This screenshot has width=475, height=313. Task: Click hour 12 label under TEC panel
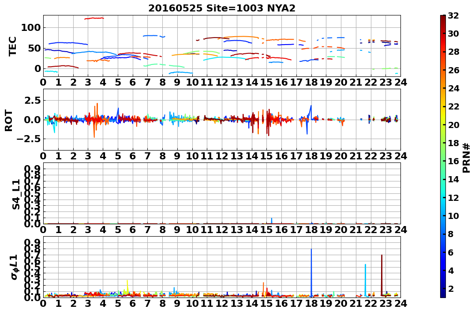coord(222,82)
